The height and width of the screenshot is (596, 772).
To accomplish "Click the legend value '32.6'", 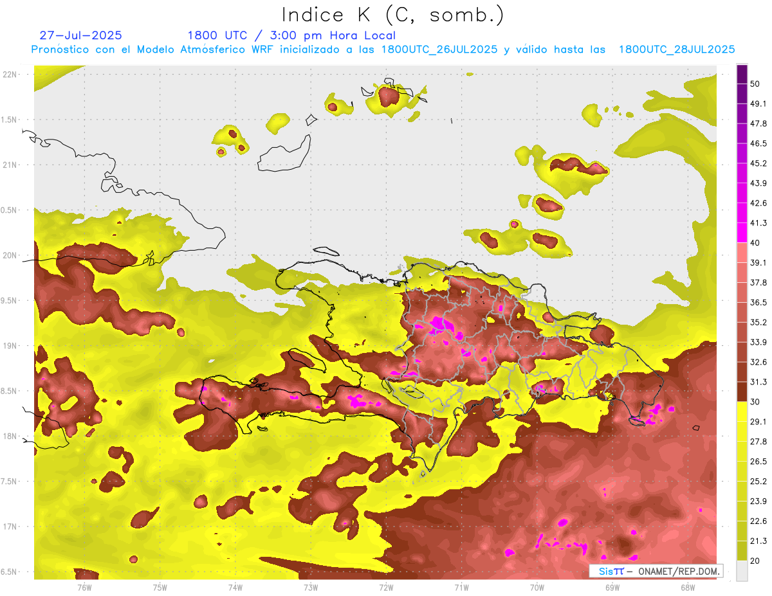I will click(758, 362).
